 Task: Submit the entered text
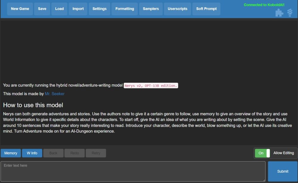click(x=283, y=171)
